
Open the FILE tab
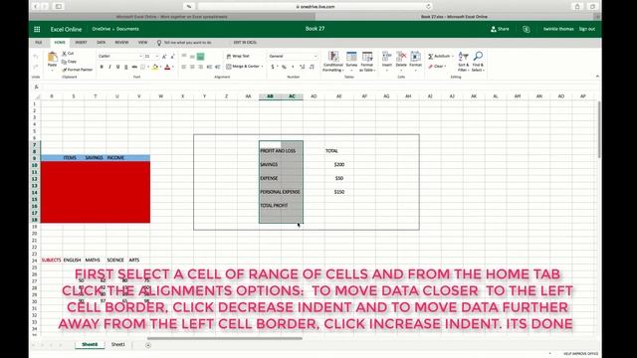[x=39, y=43]
